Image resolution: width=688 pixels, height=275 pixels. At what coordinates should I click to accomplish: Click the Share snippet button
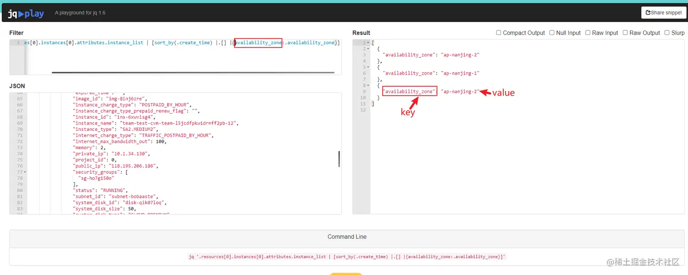click(x=664, y=13)
